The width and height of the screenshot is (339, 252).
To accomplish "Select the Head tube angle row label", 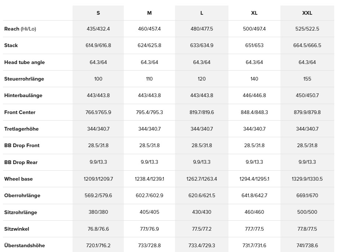I will pyautogui.click(x=24, y=62).
